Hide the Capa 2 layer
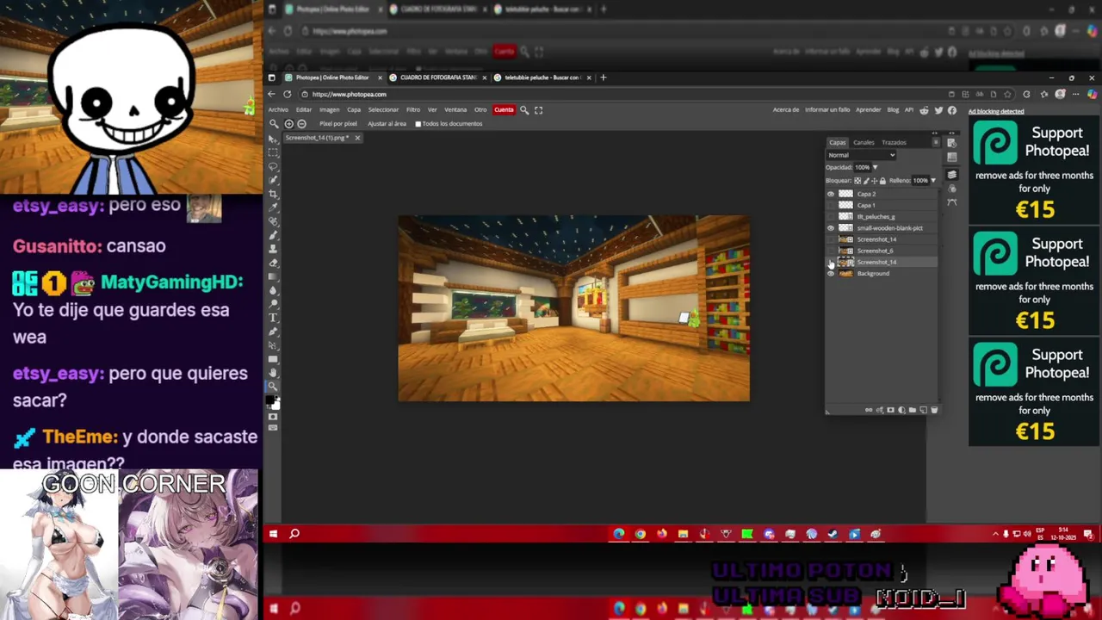This screenshot has width=1102, height=620. [x=831, y=194]
